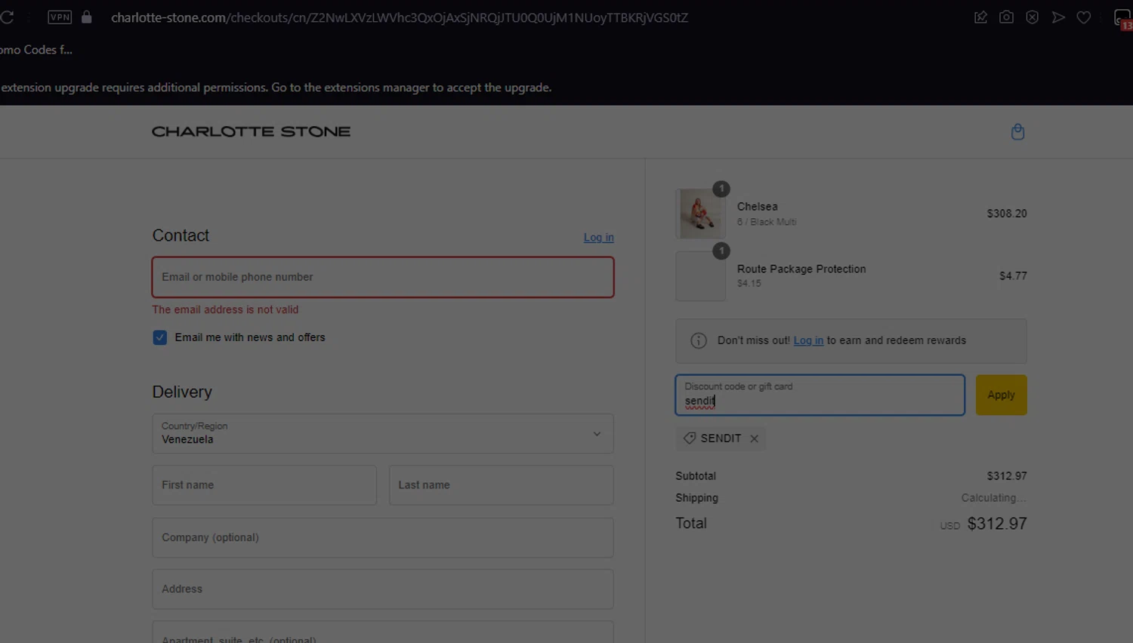The image size is (1133, 643).
Task: Click the $308.20 price
Action: pos(1006,214)
